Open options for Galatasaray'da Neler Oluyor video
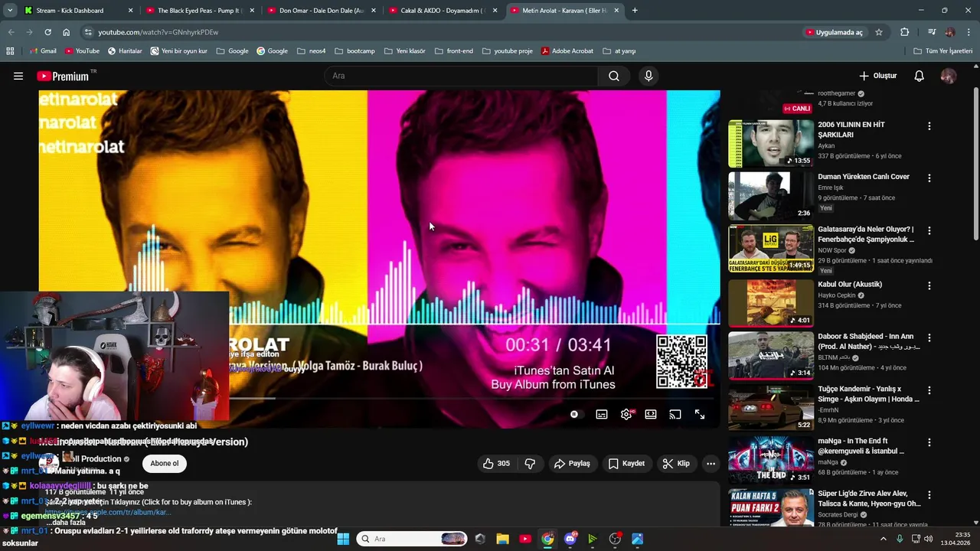Screen dimensions: 980x551 929,230
